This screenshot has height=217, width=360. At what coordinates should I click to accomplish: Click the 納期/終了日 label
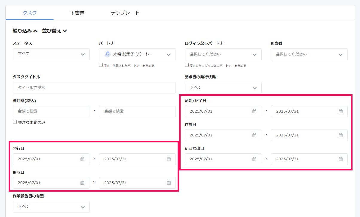click(x=196, y=101)
